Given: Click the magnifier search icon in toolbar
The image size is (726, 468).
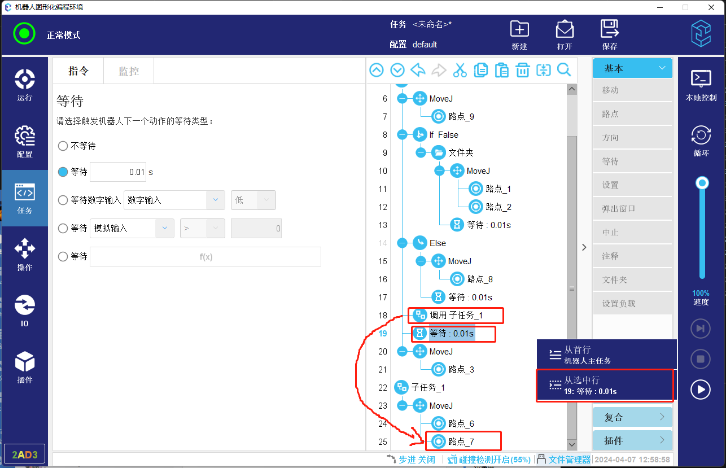Looking at the screenshot, I should coord(564,70).
